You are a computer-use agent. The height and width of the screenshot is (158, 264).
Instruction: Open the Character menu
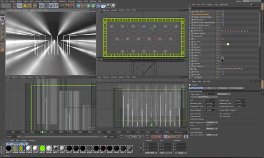(x=71, y=1)
